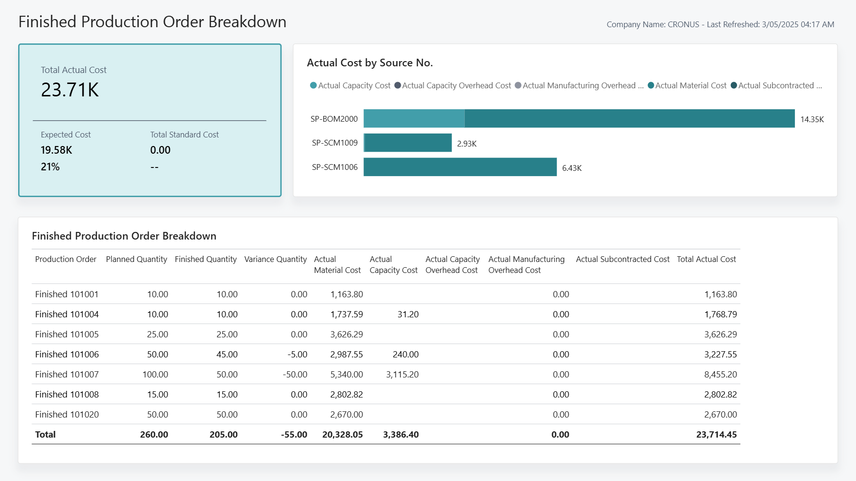Sort by the Variance Quantity column header
Image resolution: width=856 pixels, height=481 pixels.
click(275, 259)
